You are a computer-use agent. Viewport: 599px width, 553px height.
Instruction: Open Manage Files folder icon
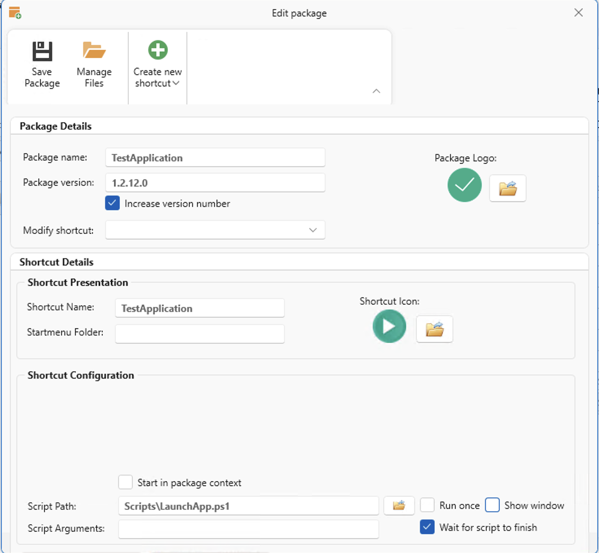pos(94,51)
